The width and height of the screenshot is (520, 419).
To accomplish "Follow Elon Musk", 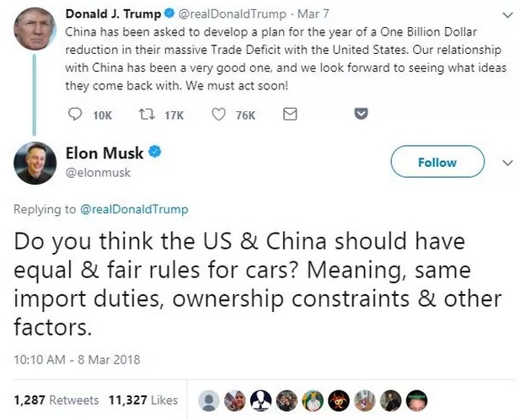I will [437, 162].
